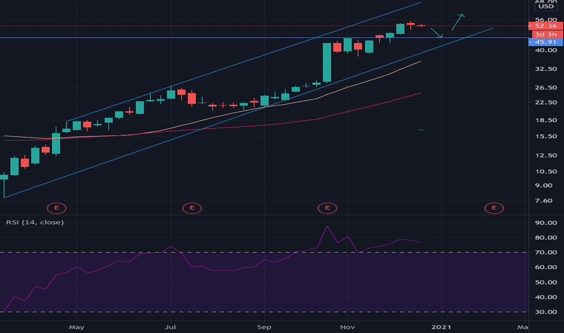The image size is (564, 333).
Task: Click the 3d 3h countdown label
Action: pos(546,35)
